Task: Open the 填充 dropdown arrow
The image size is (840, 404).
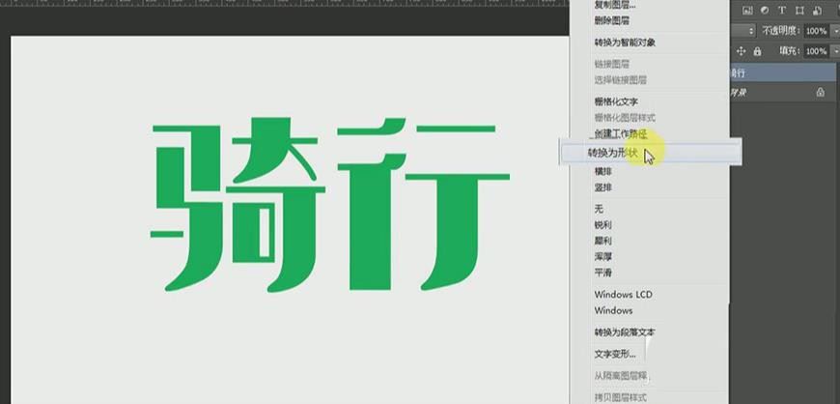Action: [835, 51]
